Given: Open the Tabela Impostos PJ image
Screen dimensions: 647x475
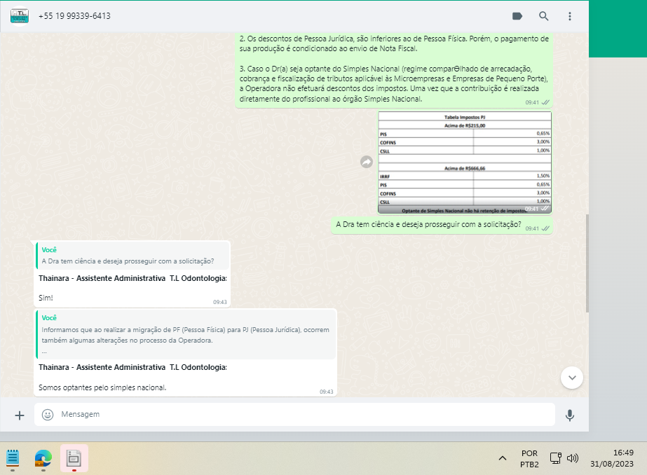Looking at the screenshot, I should tap(465, 163).
